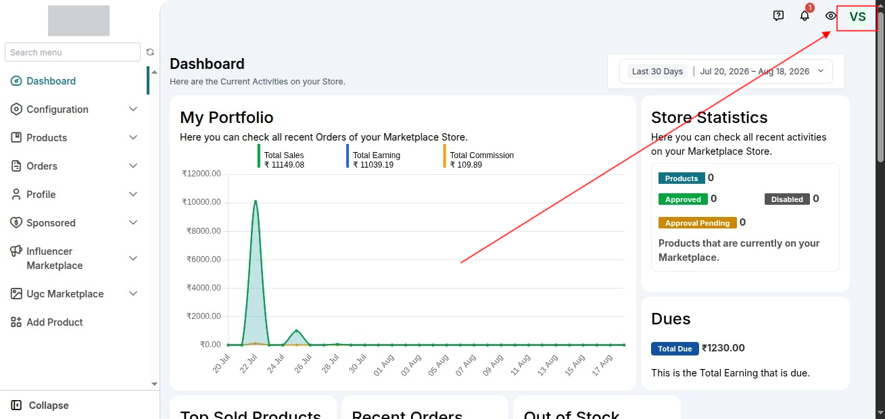Click the Products box icon in sidebar
885x419 pixels.
(16, 138)
